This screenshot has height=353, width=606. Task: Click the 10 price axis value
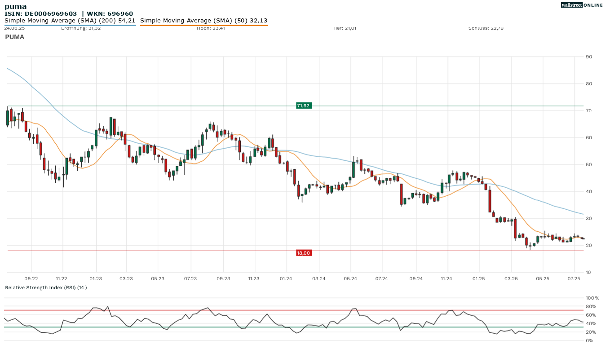(588, 272)
